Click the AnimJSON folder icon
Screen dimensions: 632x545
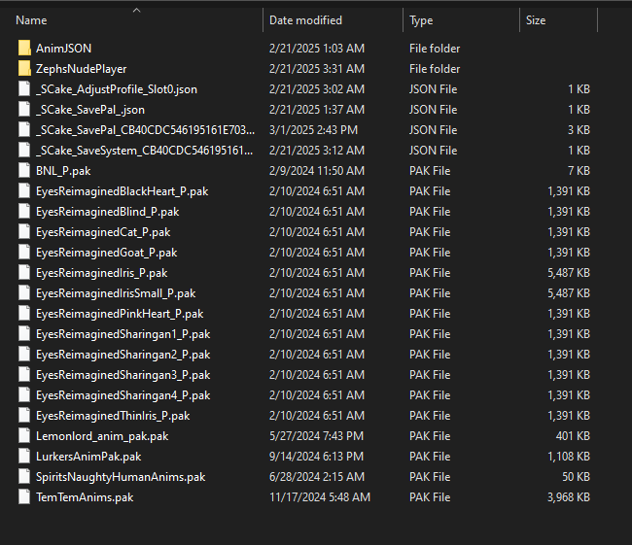coord(24,49)
